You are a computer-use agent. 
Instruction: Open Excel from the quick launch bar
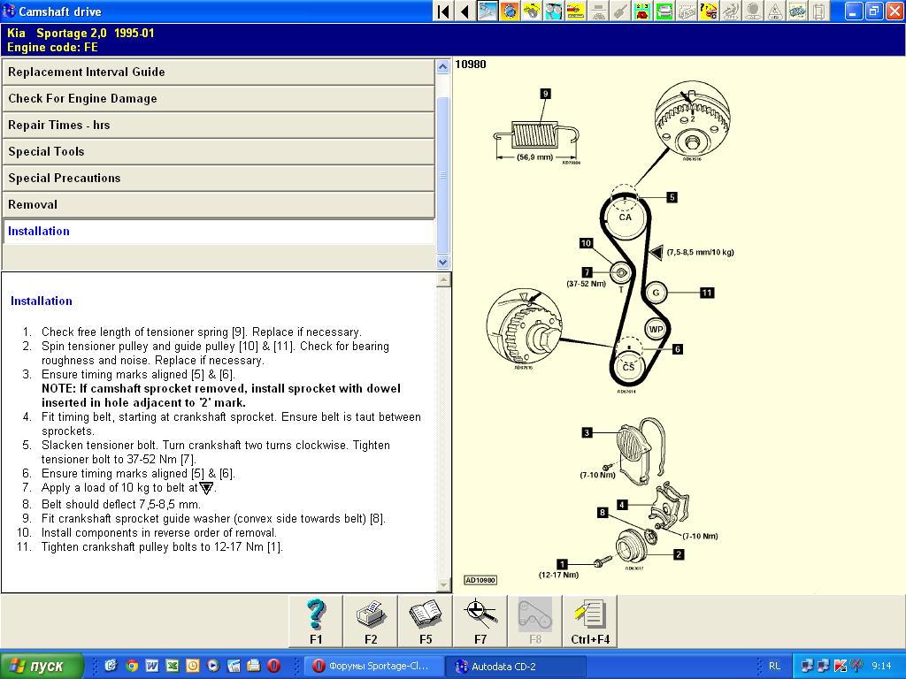173,666
